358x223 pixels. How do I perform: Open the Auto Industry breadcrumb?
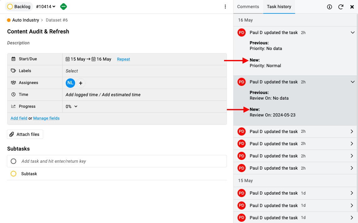[26, 20]
